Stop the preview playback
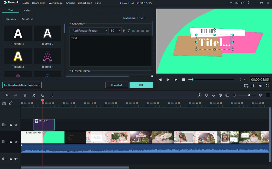Viewport: 272px width, 169px height. point(184,80)
